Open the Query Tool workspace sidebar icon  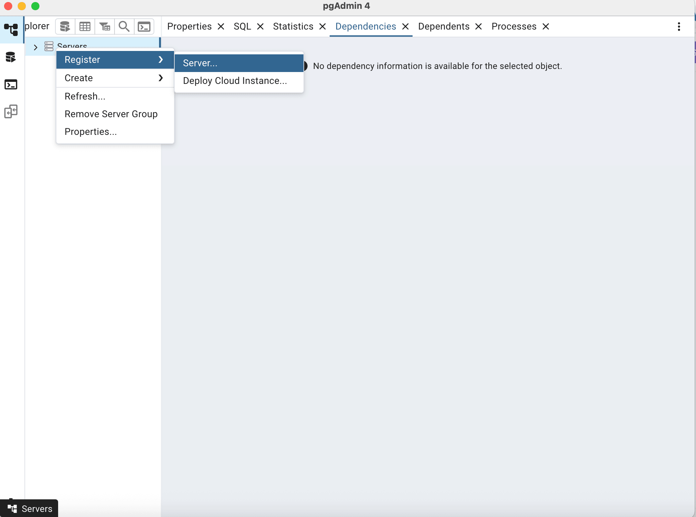point(11,57)
